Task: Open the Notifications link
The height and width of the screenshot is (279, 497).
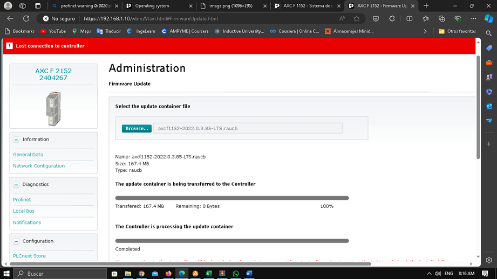Action: [27, 222]
